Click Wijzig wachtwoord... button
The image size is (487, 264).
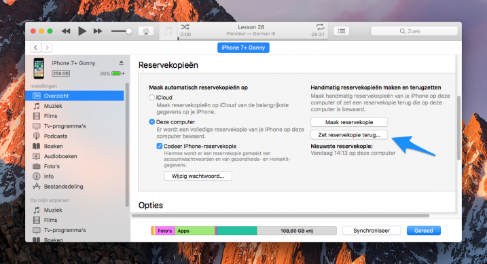[x=198, y=176]
